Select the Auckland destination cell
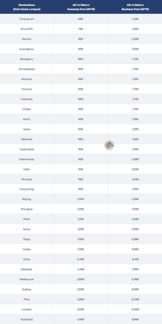The height and width of the screenshot is (324, 162). [27, 319]
